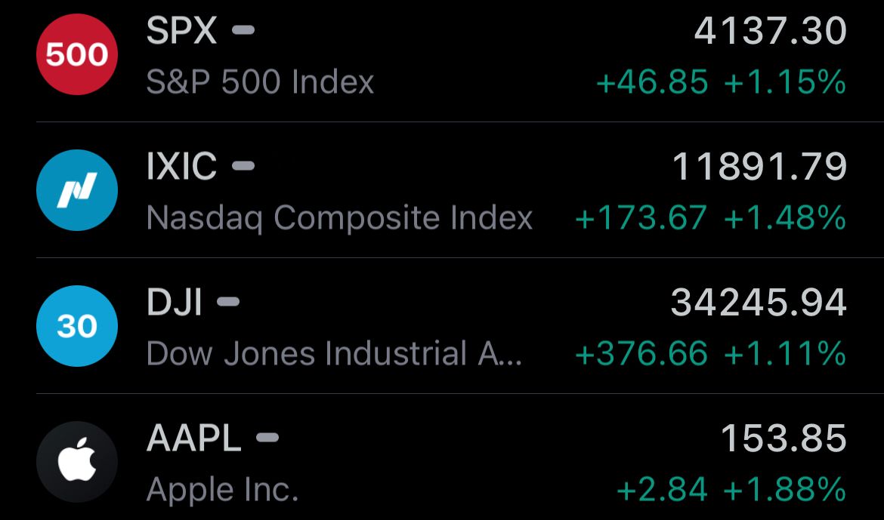Click the gray dash beside SPX

coord(243,30)
